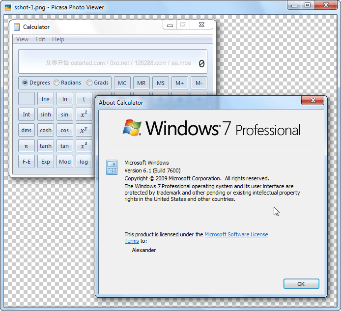This screenshot has height=311, width=341.
Task: Click the MS memory store button
Action: tap(161, 83)
